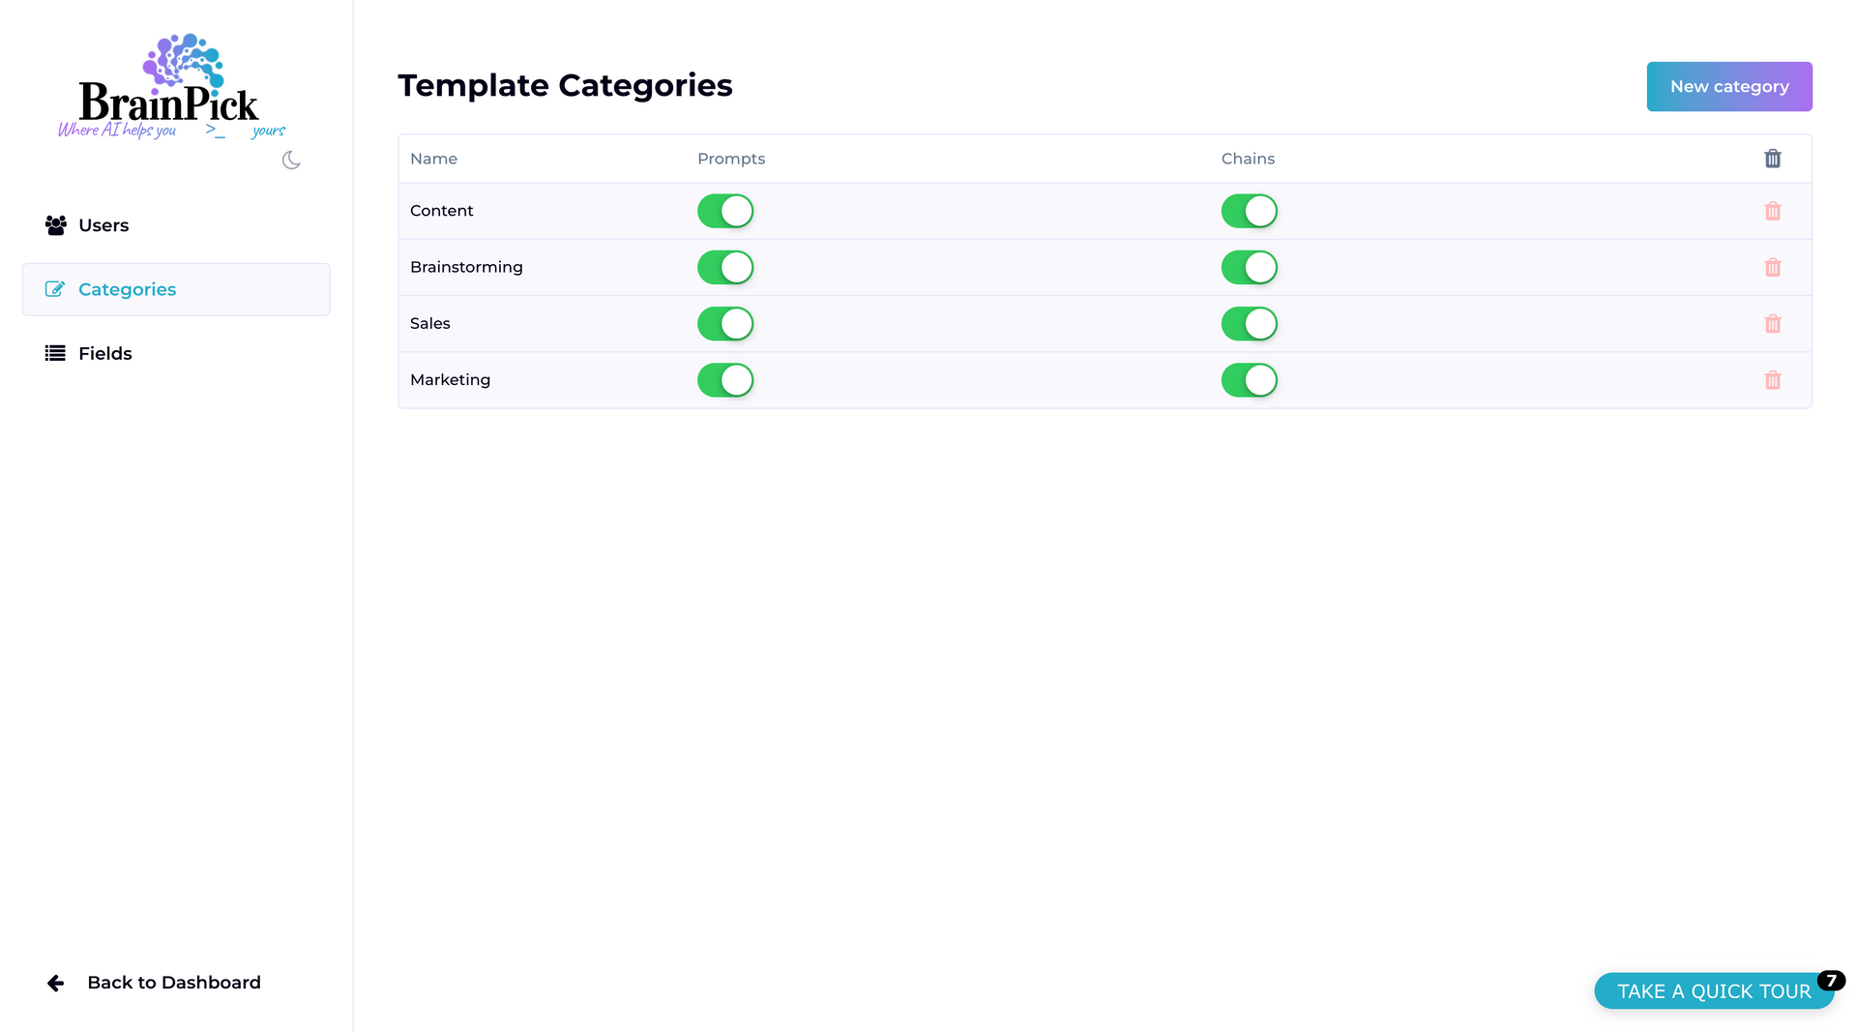Turn off Prompts for Brainstorming
Screen dimensions: 1857x1031
725,267
